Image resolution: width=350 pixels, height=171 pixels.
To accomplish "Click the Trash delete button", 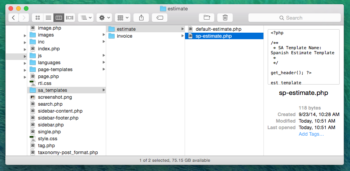I will click(225, 18).
